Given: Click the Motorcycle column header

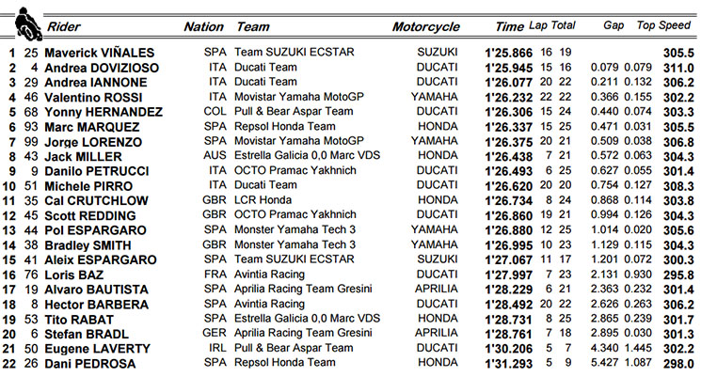Looking at the screenshot, I should coord(425,27).
